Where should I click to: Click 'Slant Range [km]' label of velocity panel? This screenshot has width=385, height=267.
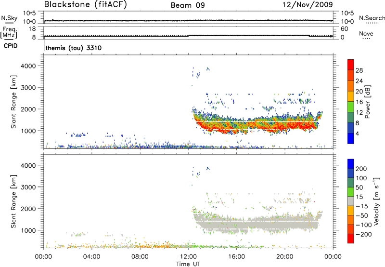(x=13, y=201)
